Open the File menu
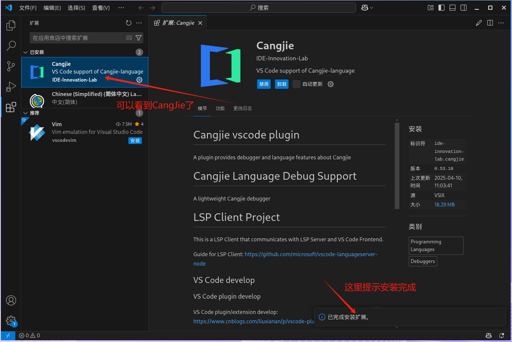Screen dimensions: 512x342 [28, 8]
